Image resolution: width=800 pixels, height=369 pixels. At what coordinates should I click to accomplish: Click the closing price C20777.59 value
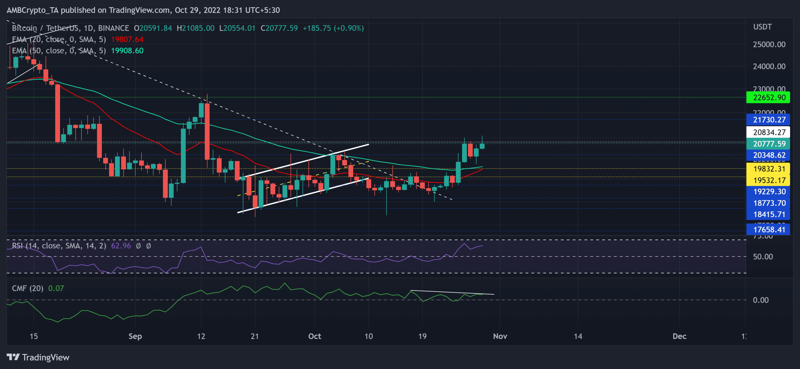pyautogui.click(x=279, y=28)
